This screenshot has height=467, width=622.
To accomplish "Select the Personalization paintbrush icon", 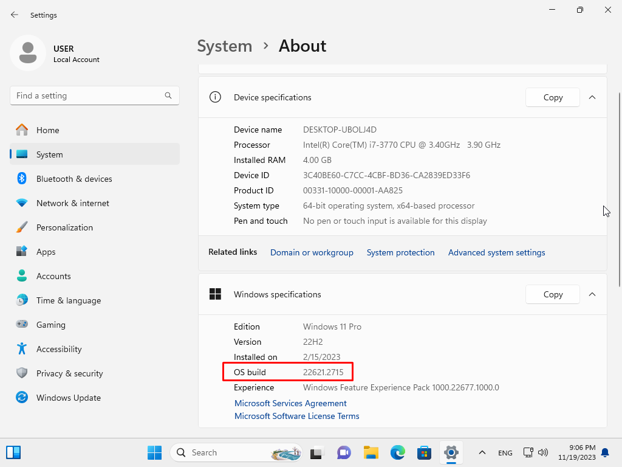I will [x=22, y=227].
